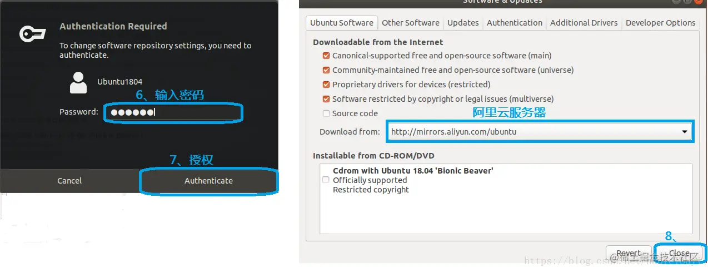Open the Other Software tab
708x272 pixels.
411,23
